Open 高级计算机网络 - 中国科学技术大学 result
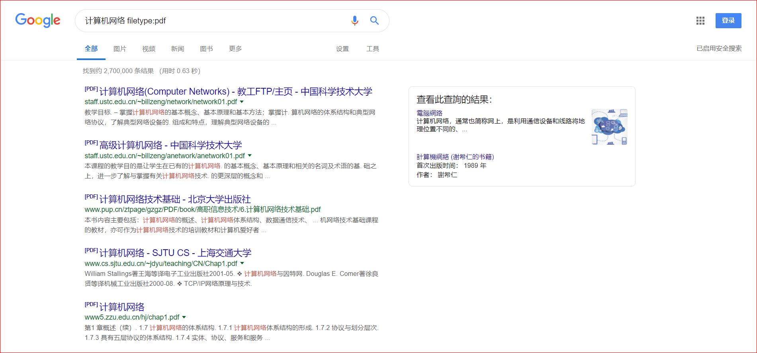This screenshot has height=353, width=757. 170,145
